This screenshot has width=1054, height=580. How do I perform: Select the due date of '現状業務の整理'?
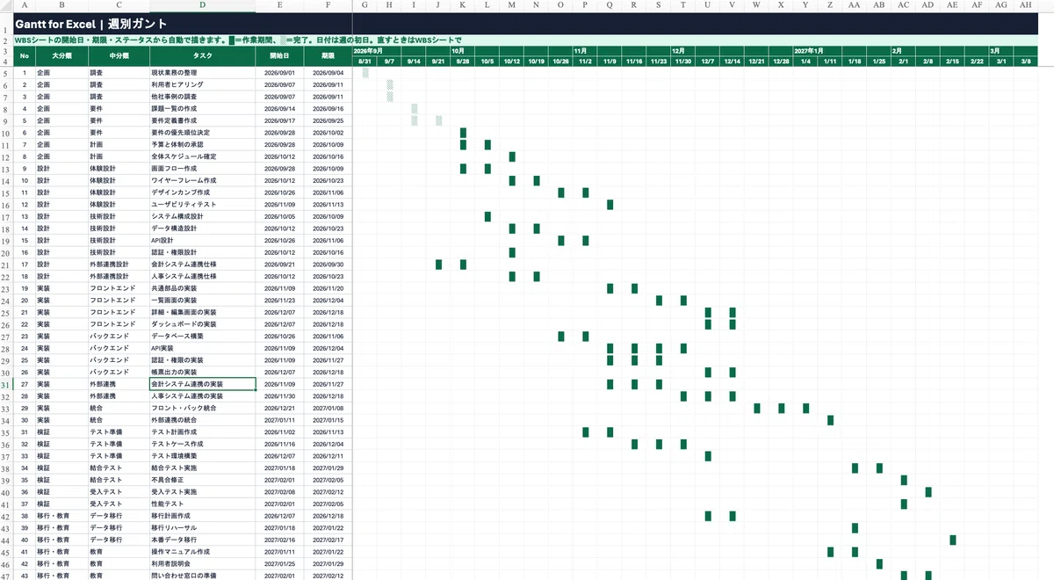(328, 72)
